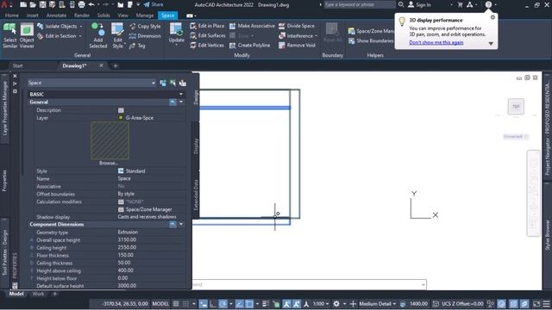Click the search magnifier icon

click(401, 4)
